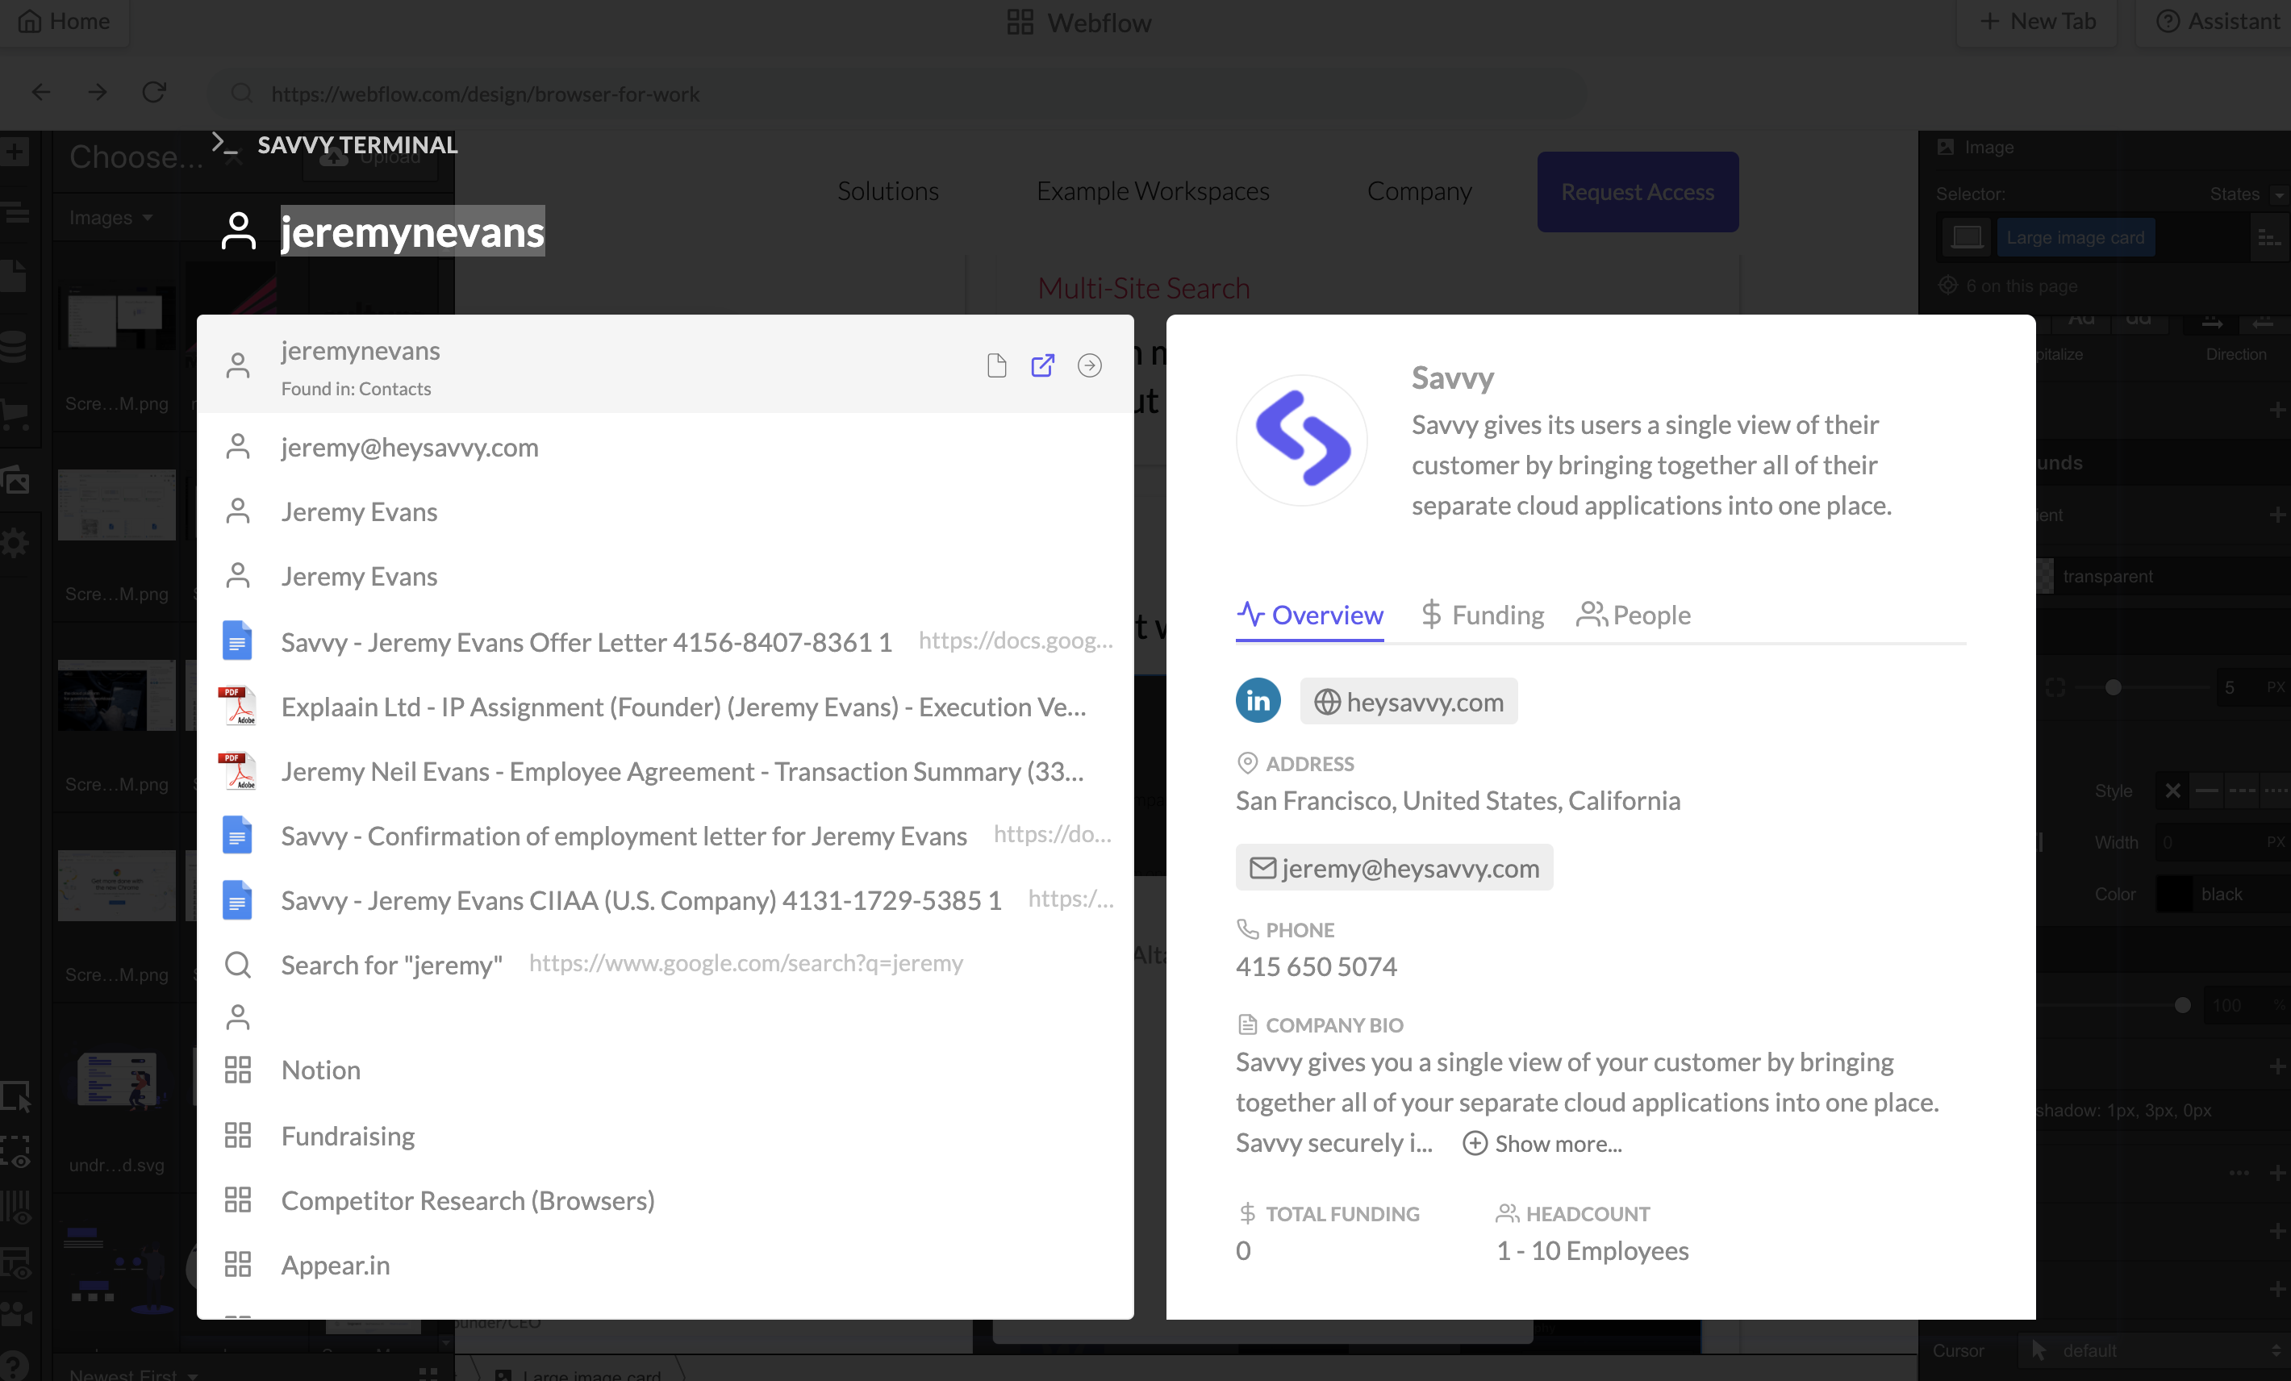Open the Webflow pages icon in sidebar
2291x1381 pixels.
pyautogui.click(x=15, y=276)
